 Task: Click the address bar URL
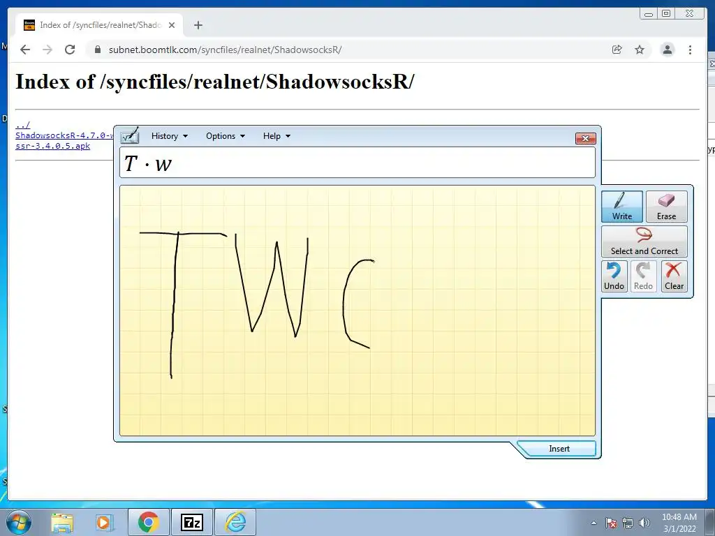pos(226,50)
